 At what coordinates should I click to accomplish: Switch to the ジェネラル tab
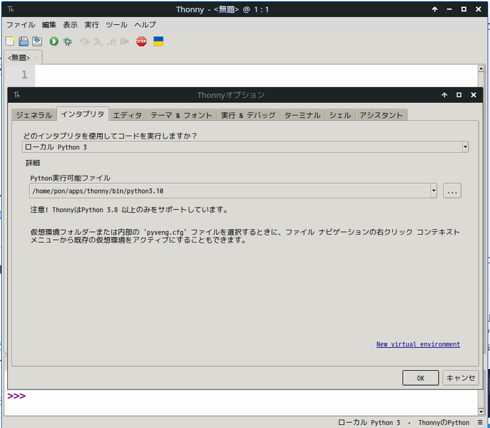(x=34, y=115)
